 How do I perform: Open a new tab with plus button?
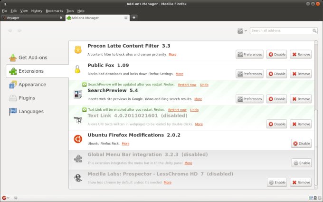pos(134,18)
